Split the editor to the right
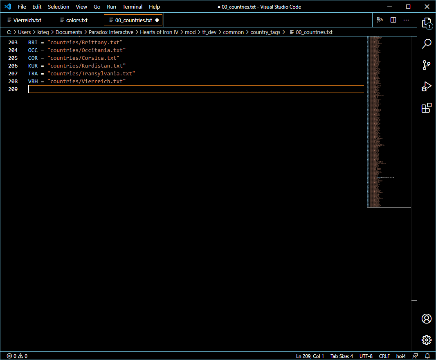This screenshot has height=360, width=436. 393,20
